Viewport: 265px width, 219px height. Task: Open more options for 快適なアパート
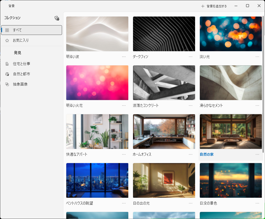pyautogui.click(x=124, y=154)
